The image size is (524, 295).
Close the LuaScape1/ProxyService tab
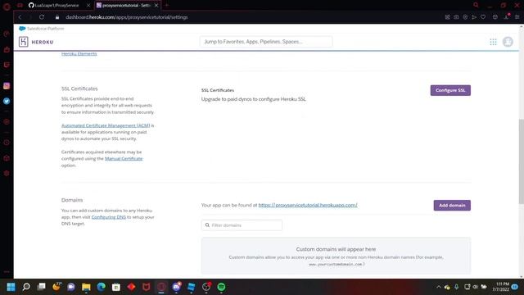pos(88,6)
